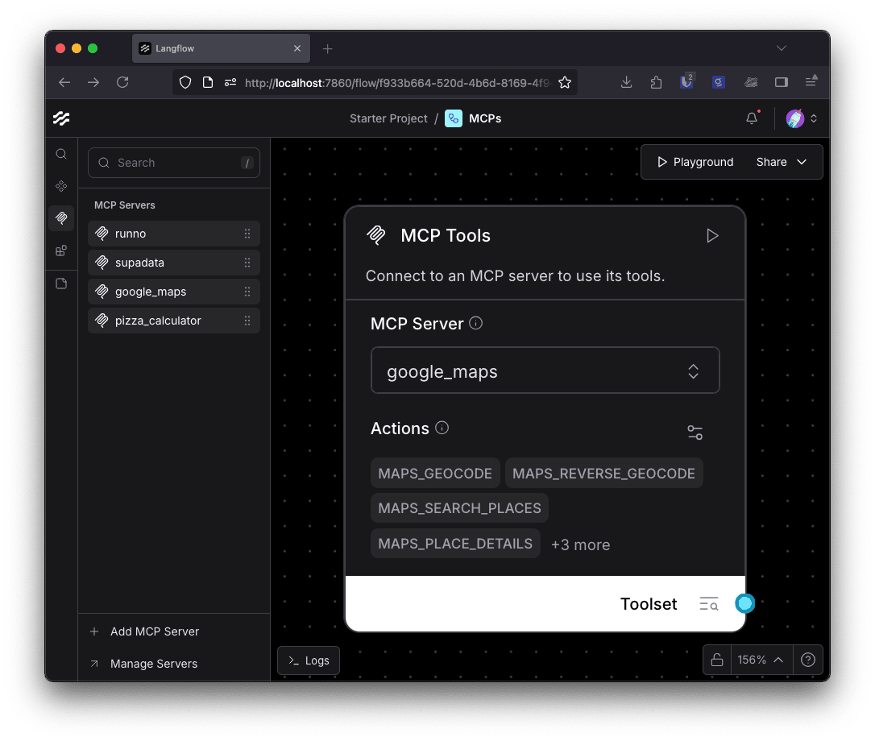Click the notification bell icon
Image resolution: width=875 pixels, height=741 pixels.
click(x=752, y=118)
